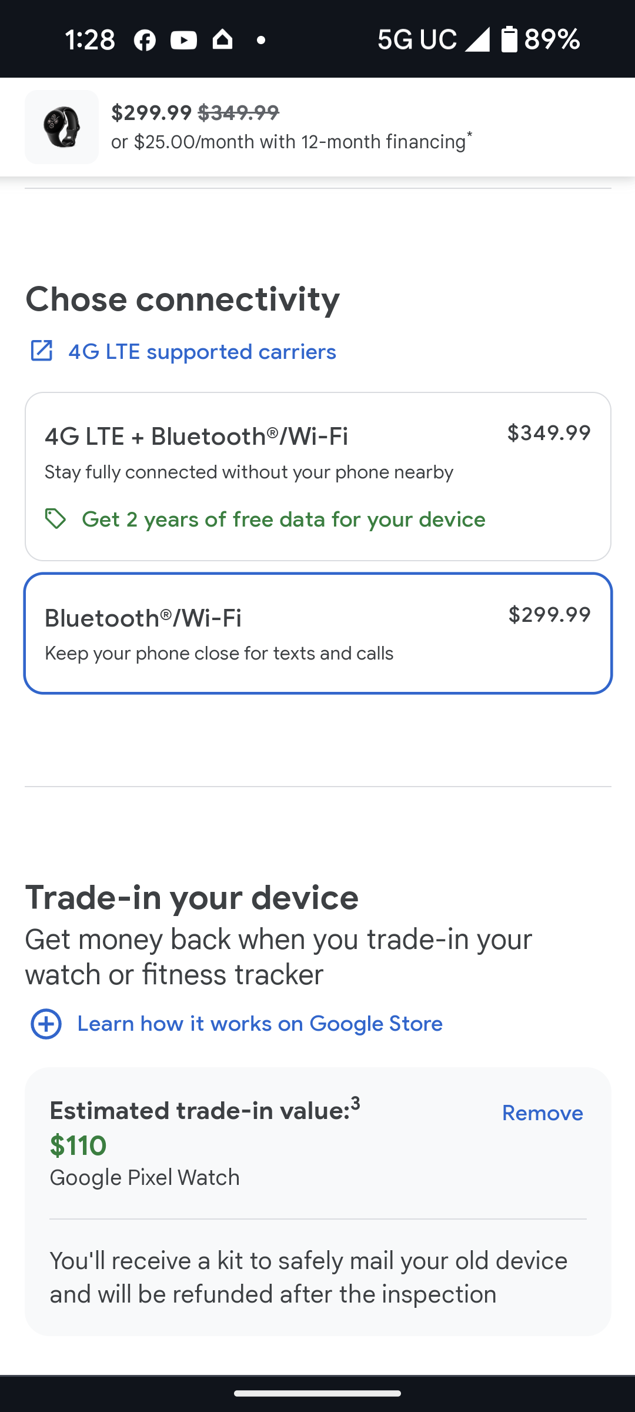Select Bluetooth/Wi-Fi connectivity option
The height and width of the screenshot is (1412, 635).
click(x=317, y=633)
